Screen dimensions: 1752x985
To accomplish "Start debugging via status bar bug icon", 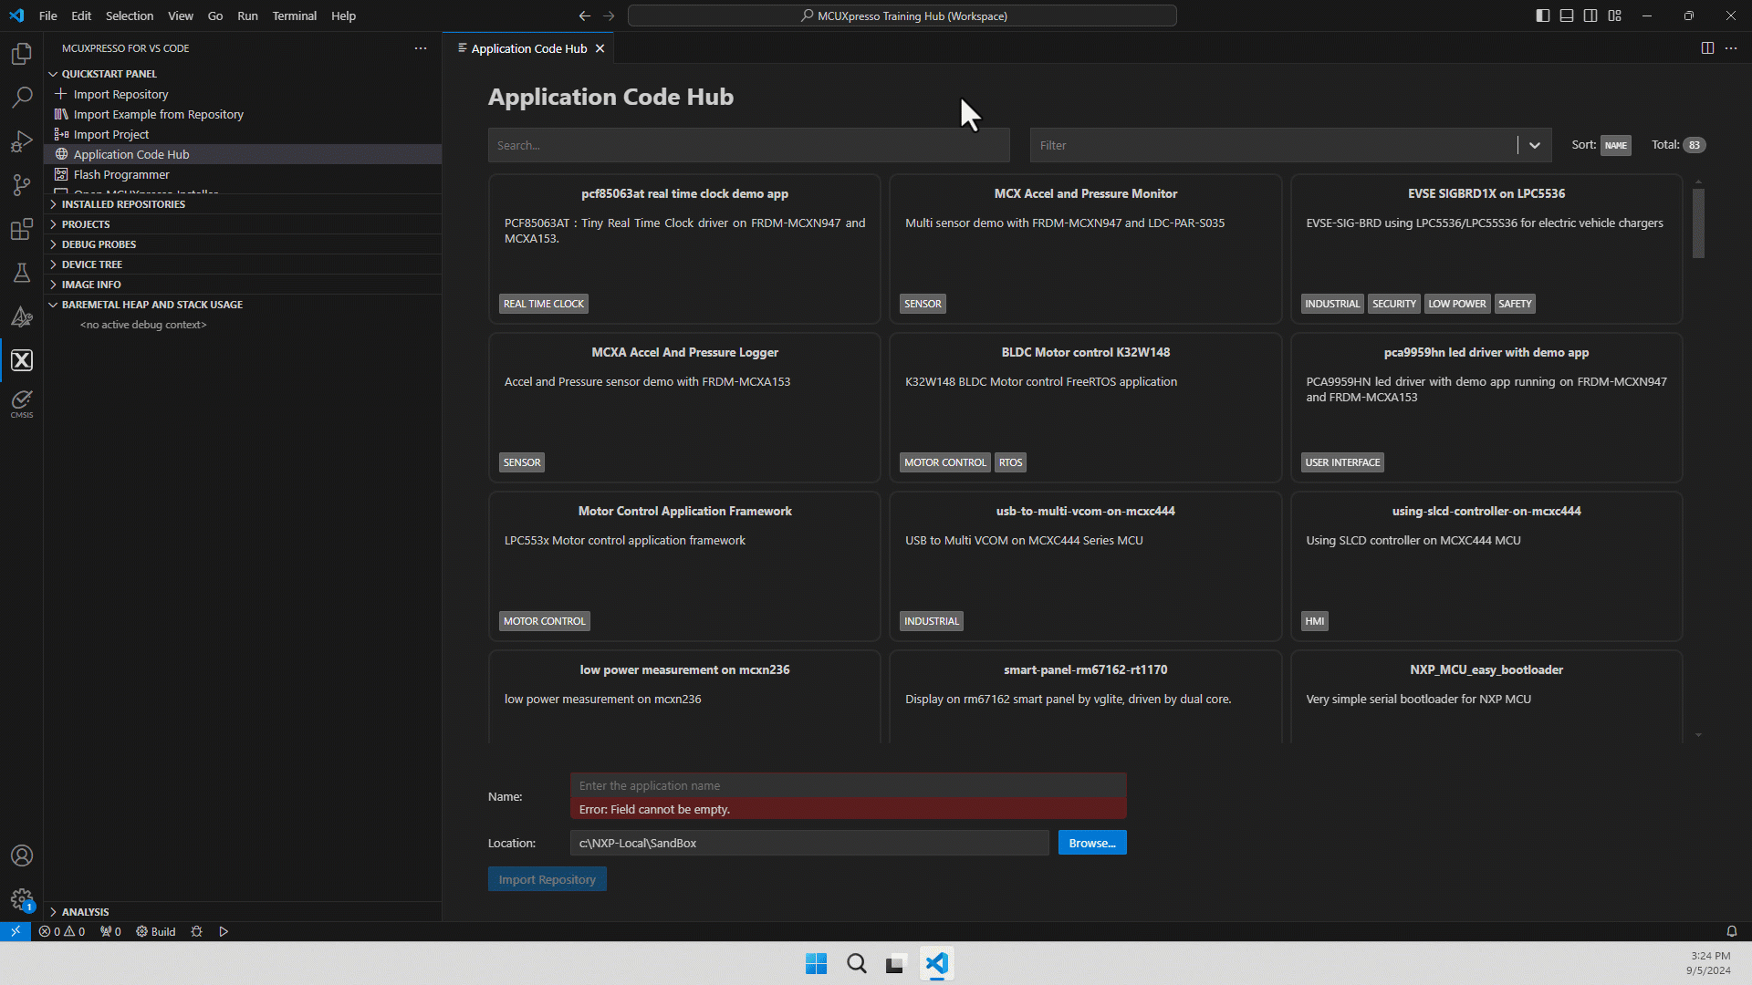I will (x=196, y=931).
